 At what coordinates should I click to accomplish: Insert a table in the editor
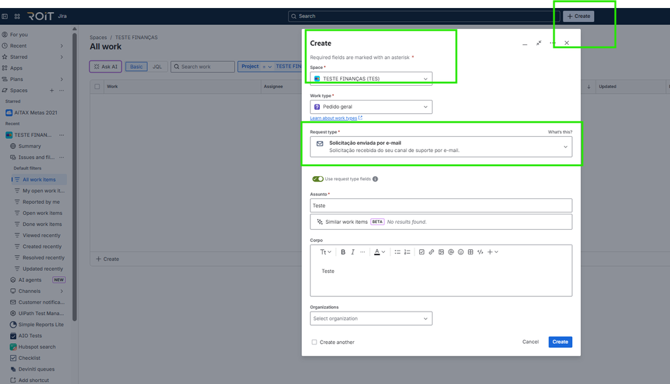click(x=470, y=252)
